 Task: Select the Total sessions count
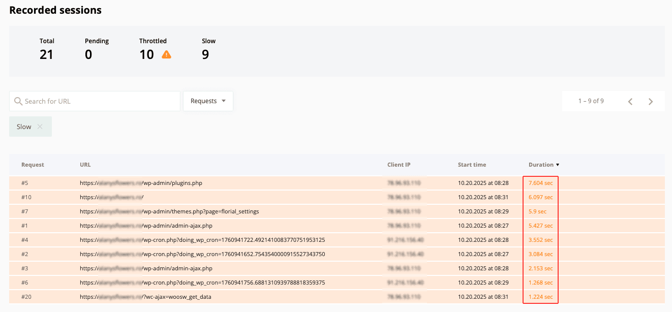click(46, 54)
